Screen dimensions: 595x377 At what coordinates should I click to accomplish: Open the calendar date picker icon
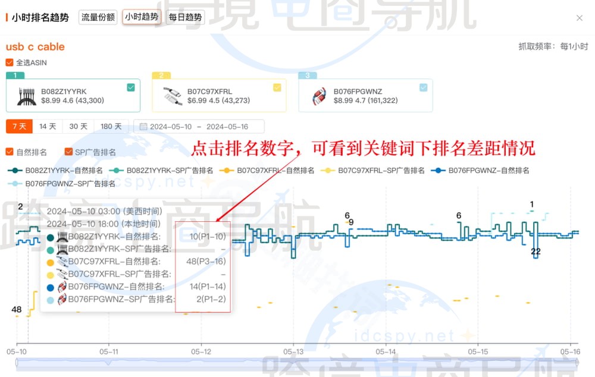tap(143, 126)
